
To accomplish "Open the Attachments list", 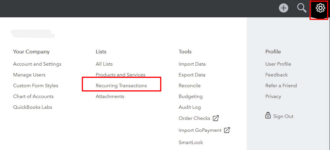I will tap(110, 96).
